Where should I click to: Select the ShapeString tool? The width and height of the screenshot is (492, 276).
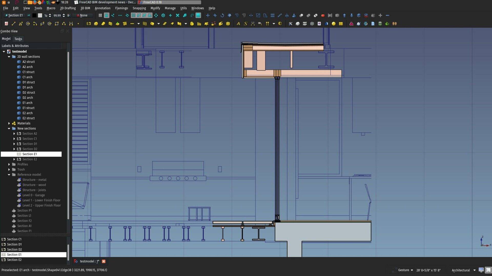(x=245, y=24)
